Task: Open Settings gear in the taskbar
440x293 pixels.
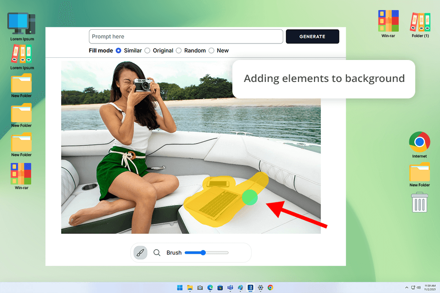Action: (260, 288)
